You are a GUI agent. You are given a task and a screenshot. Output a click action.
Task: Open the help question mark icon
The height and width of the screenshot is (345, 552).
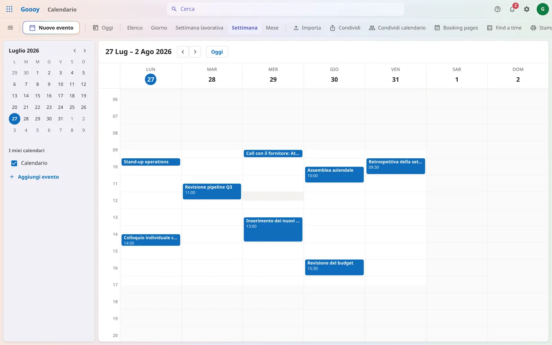(498, 9)
